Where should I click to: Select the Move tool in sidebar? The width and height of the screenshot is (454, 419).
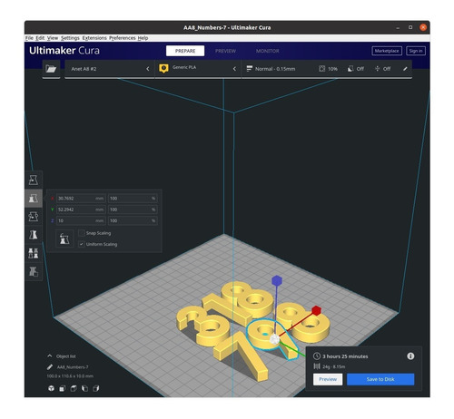pos(34,180)
